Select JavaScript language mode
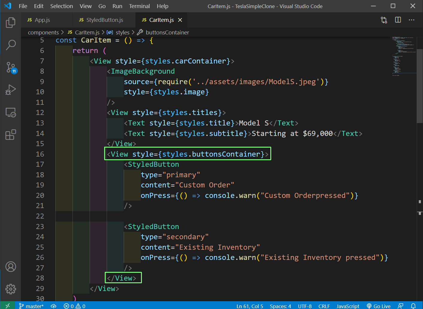 pyautogui.click(x=348, y=306)
